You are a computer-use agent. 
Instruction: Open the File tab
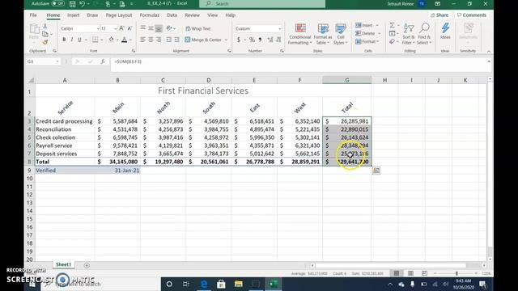coord(33,15)
